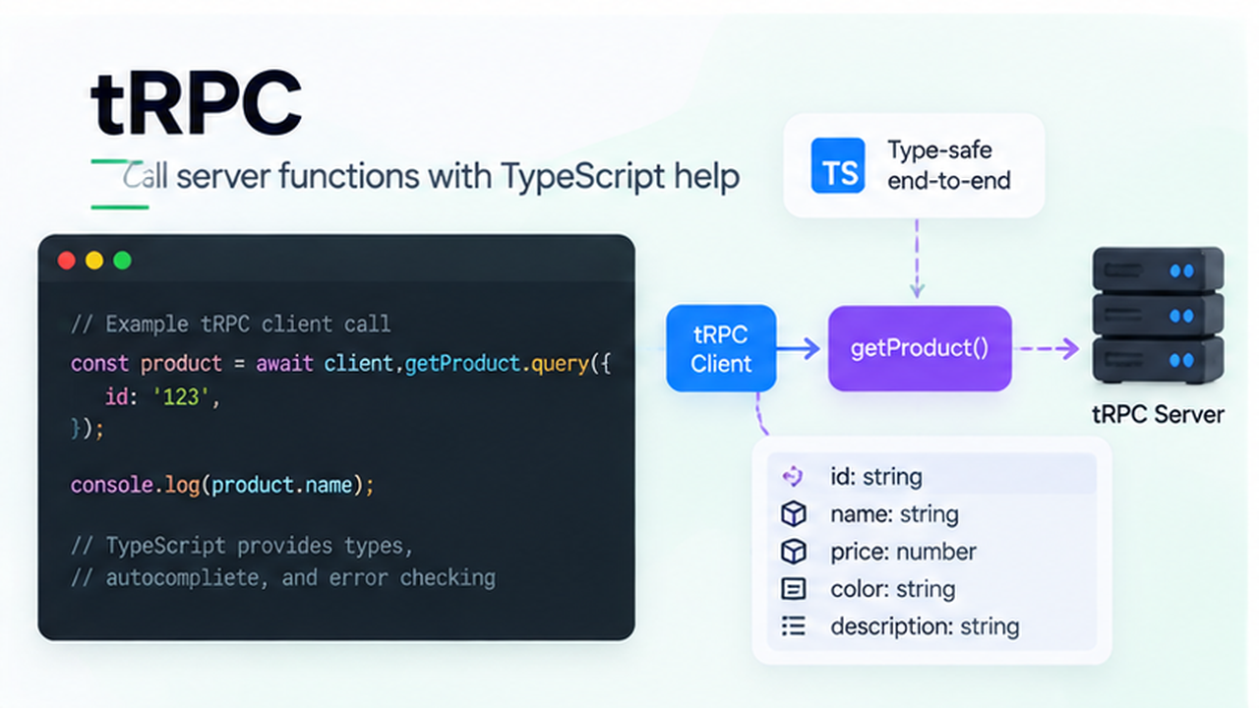This screenshot has height=708, width=1259.
Task: Click the 'console.log(product.name);' line
Action: pyautogui.click(x=222, y=485)
